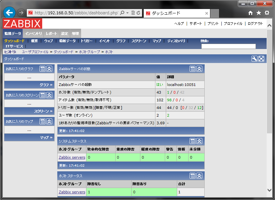Click the プリント link
The image size is (275, 200).
point(213,24)
